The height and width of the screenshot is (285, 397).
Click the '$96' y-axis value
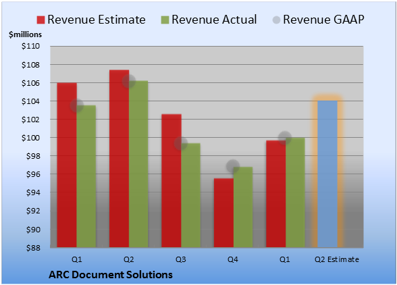pyautogui.click(x=33, y=174)
